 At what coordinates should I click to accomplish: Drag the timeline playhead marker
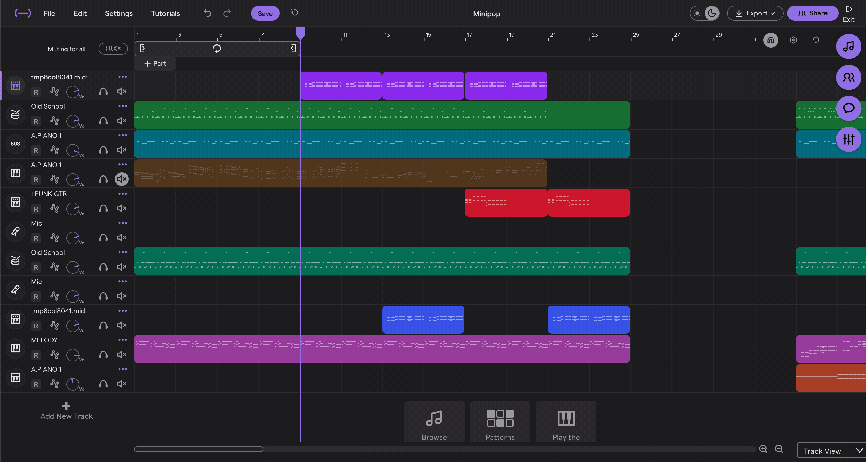click(301, 33)
